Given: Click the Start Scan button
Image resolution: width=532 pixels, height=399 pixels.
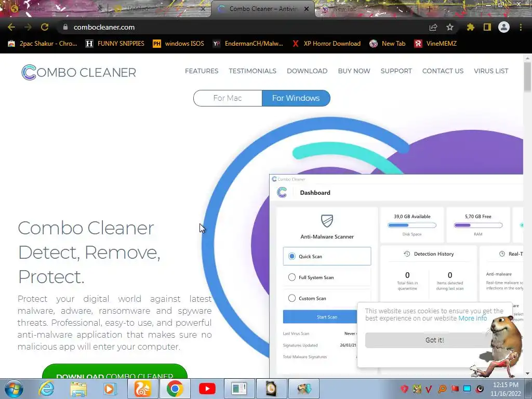Looking at the screenshot, I should 320,317.
